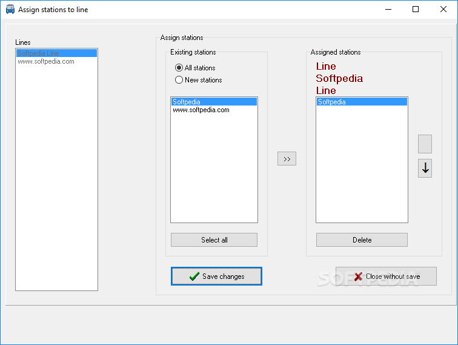Click the blank button above the down arrow
The image size is (458, 345).
tap(425, 144)
